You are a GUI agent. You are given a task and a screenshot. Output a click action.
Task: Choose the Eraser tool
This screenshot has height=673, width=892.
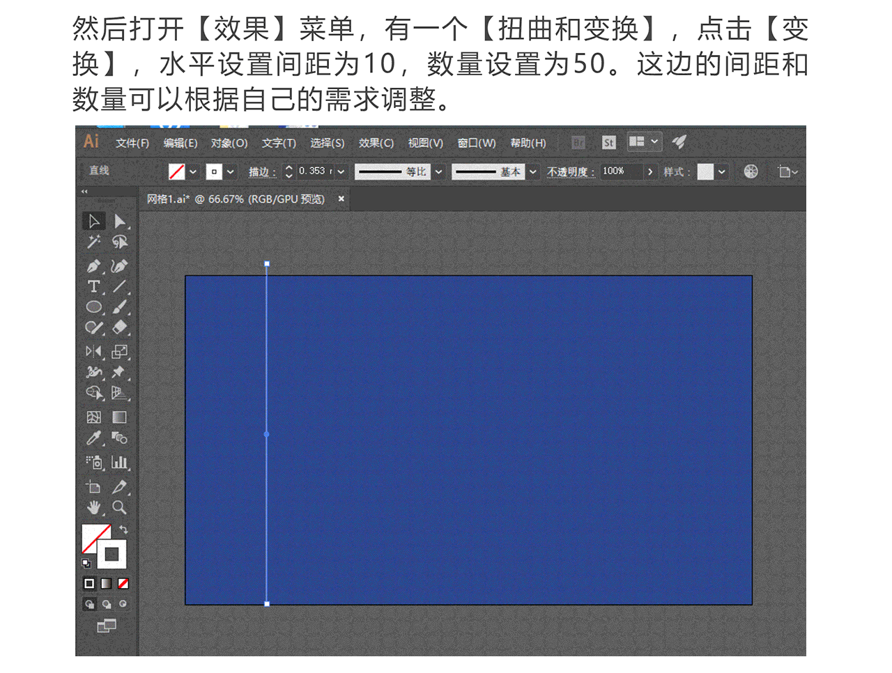120,327
